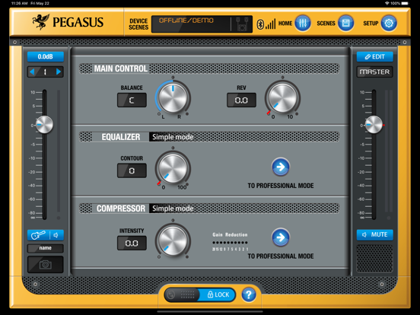Click the Balance knob
420x315 pixels.
pos(173,97)
